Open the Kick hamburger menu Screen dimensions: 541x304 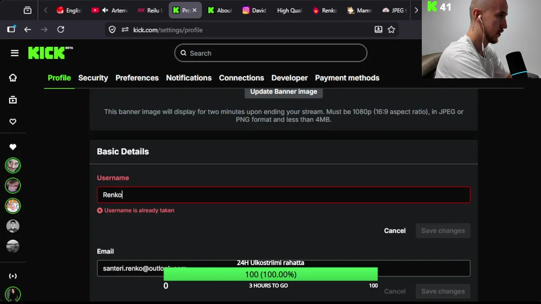pos(15,53)
